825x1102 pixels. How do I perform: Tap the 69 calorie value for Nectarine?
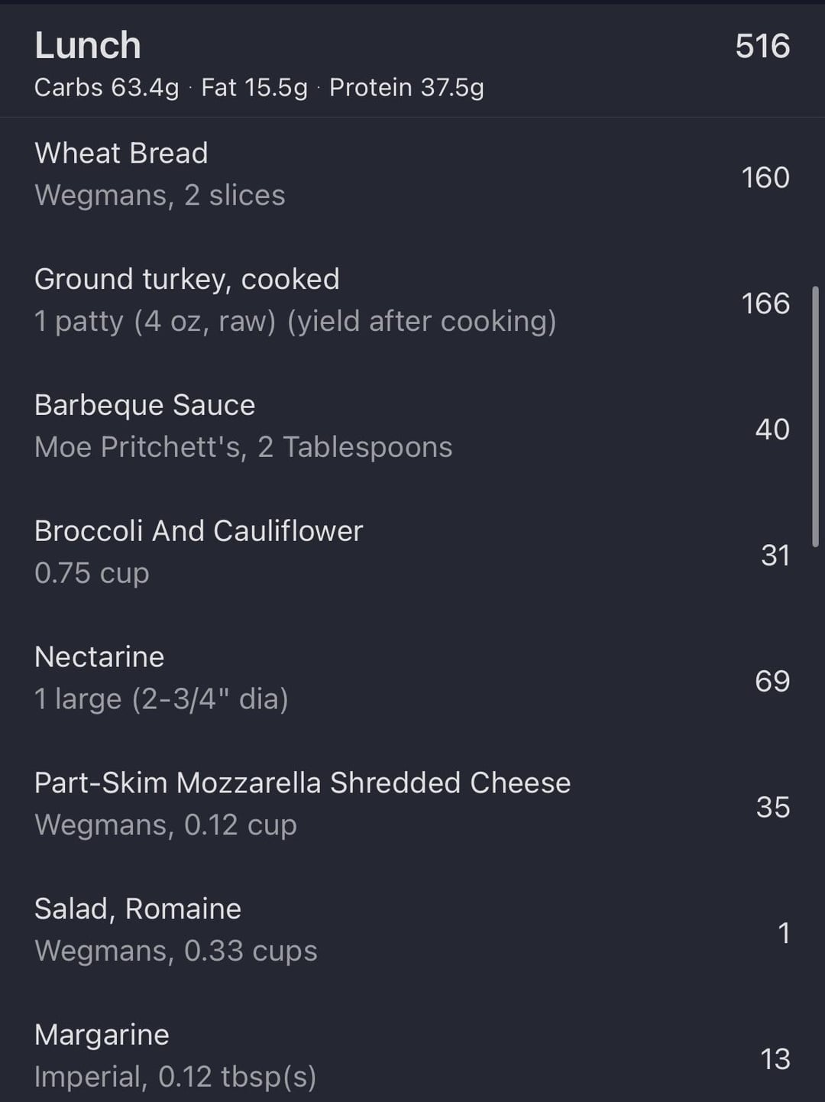772,682
